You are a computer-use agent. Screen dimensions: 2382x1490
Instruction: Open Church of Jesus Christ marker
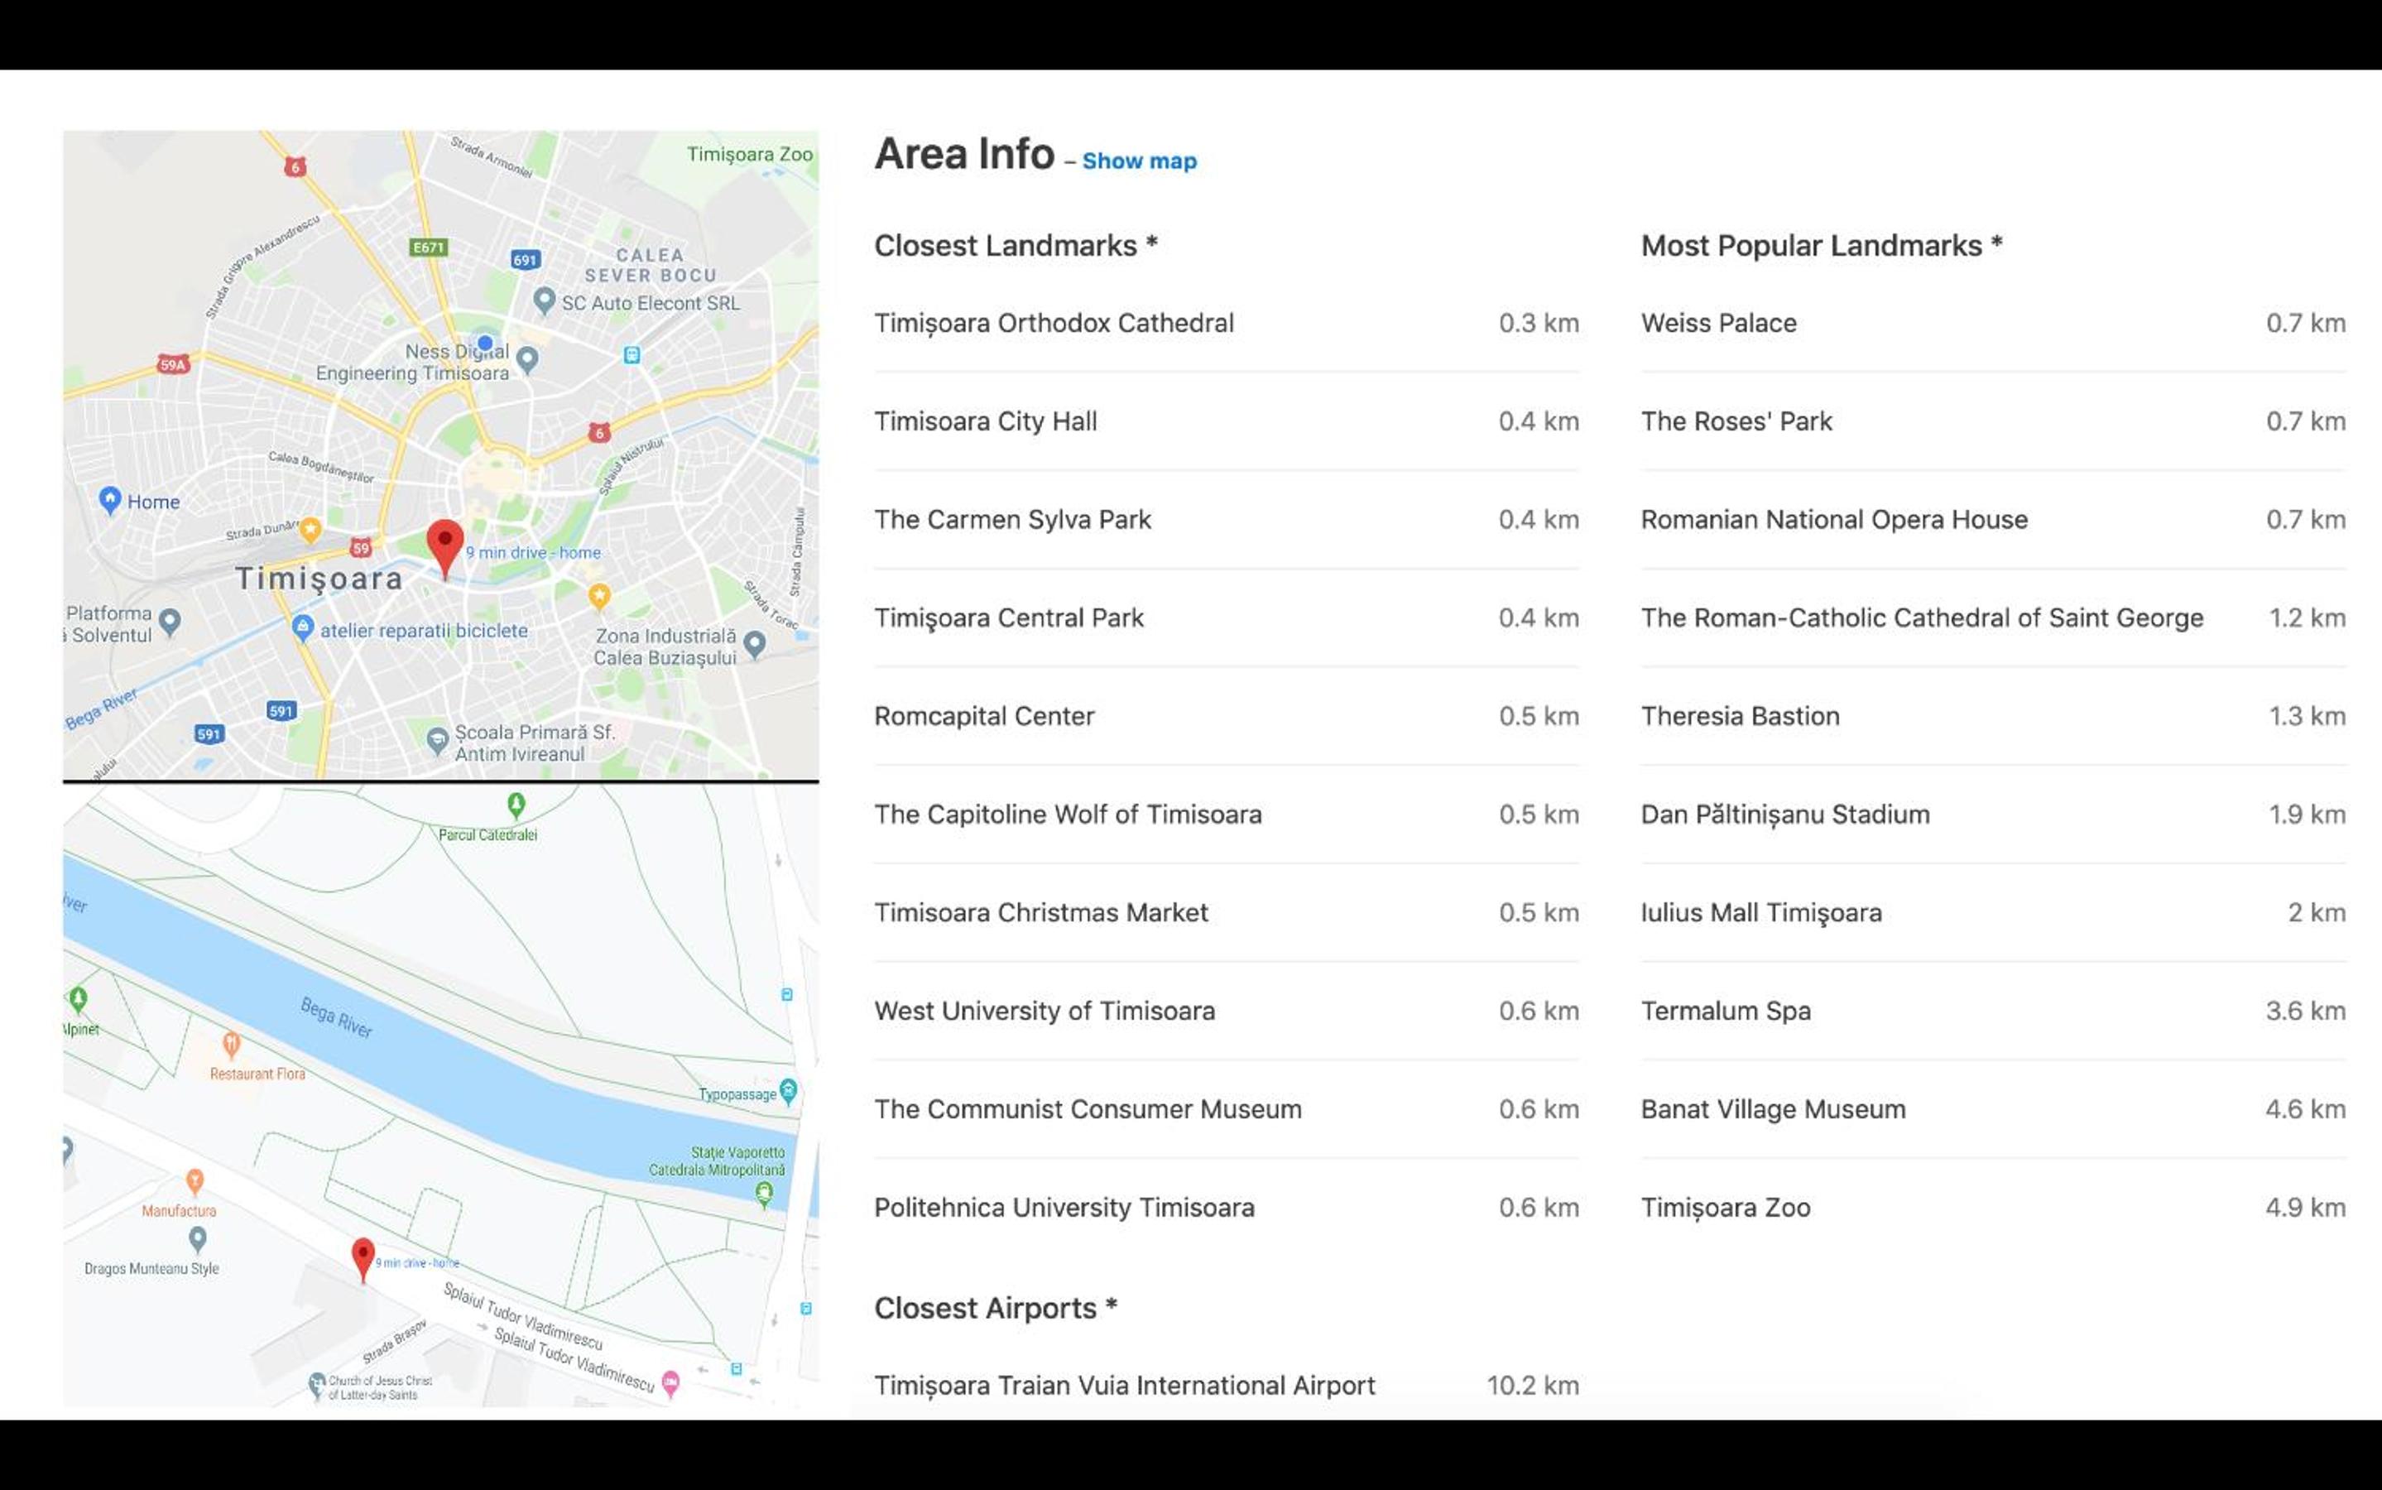(x=316, y=1386)
